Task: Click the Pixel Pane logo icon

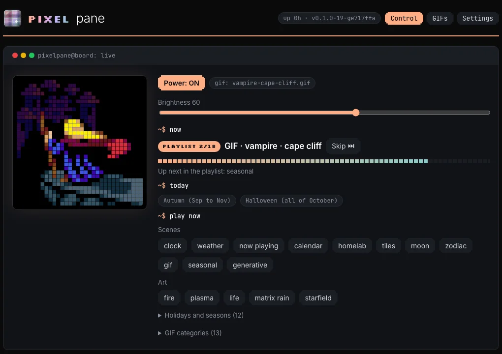Action: click(x=12, y=18)
